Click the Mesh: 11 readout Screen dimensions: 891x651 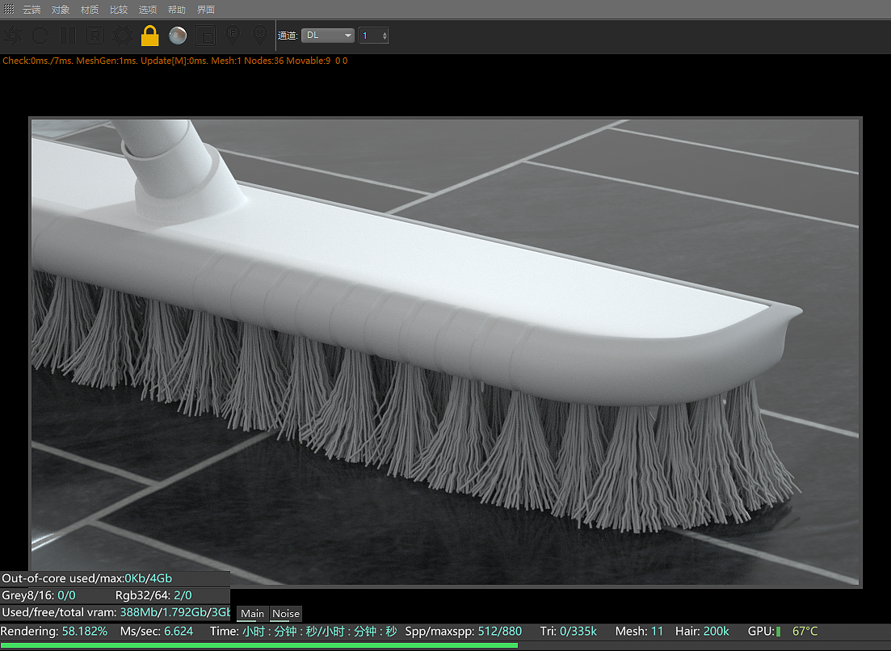pyautogui.click(x=639, y=631)
